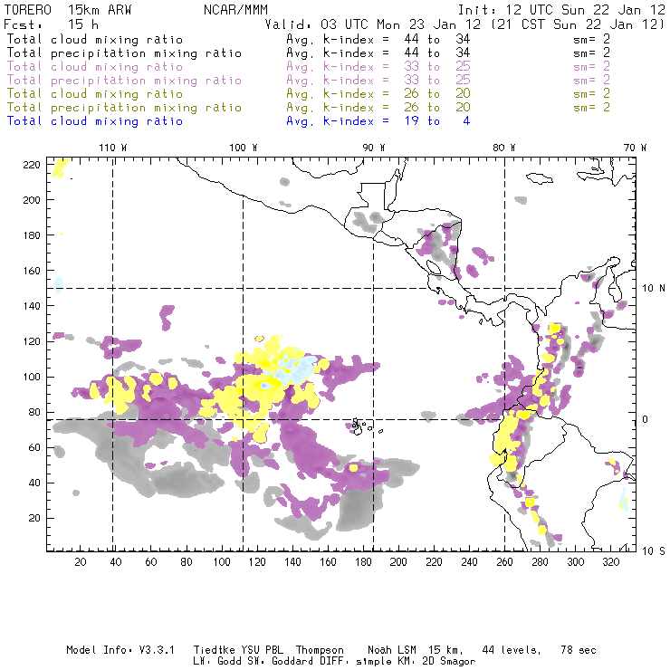Screen dimensions: 670x670
Task: Click the "78 sec" timestep text
Action: tap(579, 650)
